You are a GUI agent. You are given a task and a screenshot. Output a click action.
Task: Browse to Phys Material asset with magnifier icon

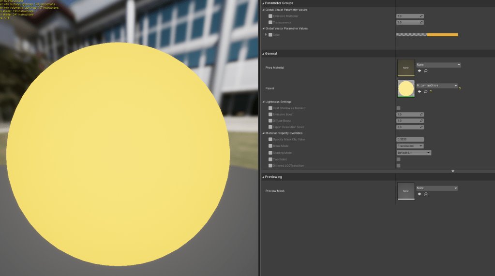(x=426, y=71)
